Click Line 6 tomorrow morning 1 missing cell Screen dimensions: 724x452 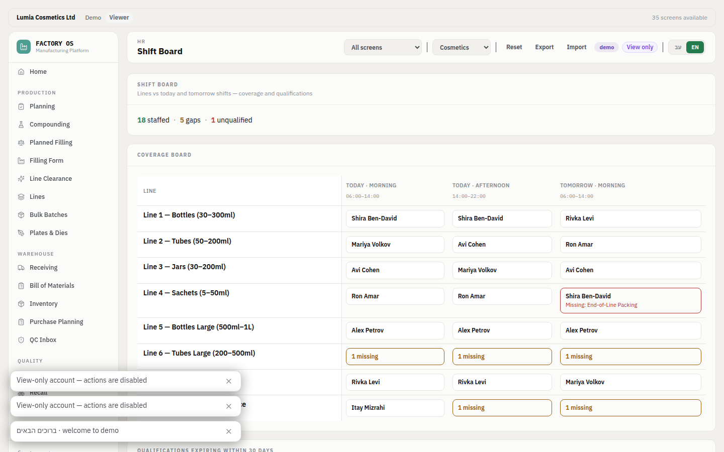[x=630, y=357]
